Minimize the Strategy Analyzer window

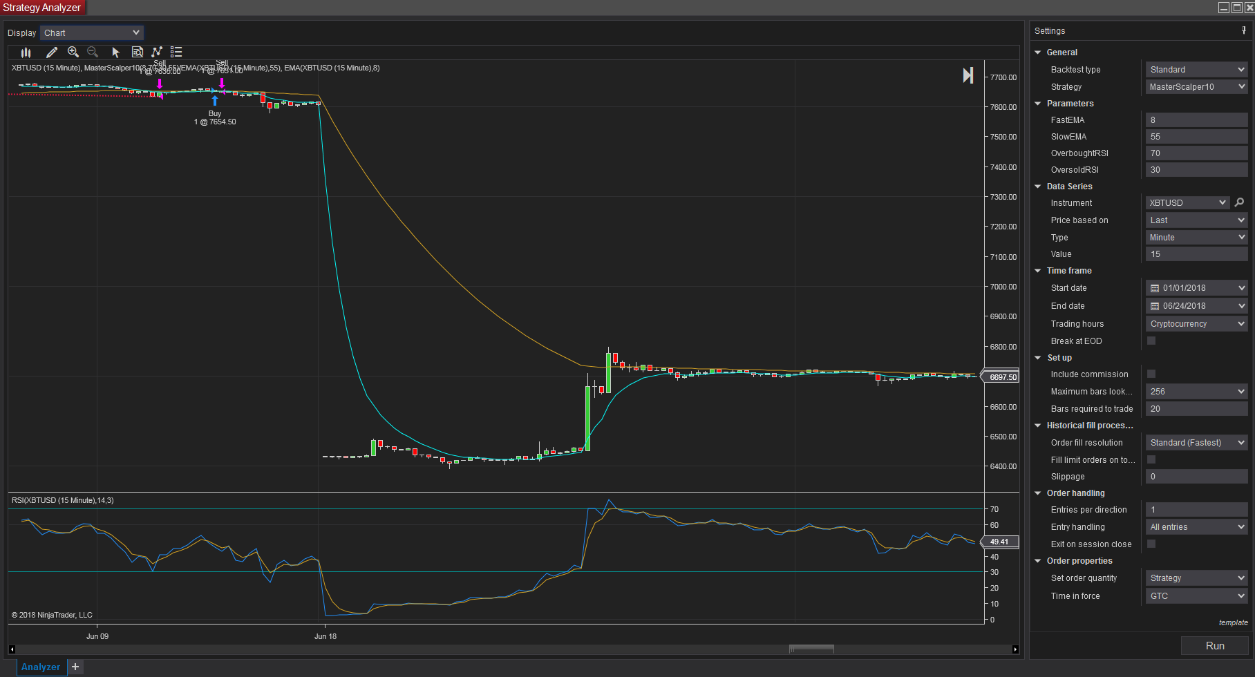pos(1224,8)
